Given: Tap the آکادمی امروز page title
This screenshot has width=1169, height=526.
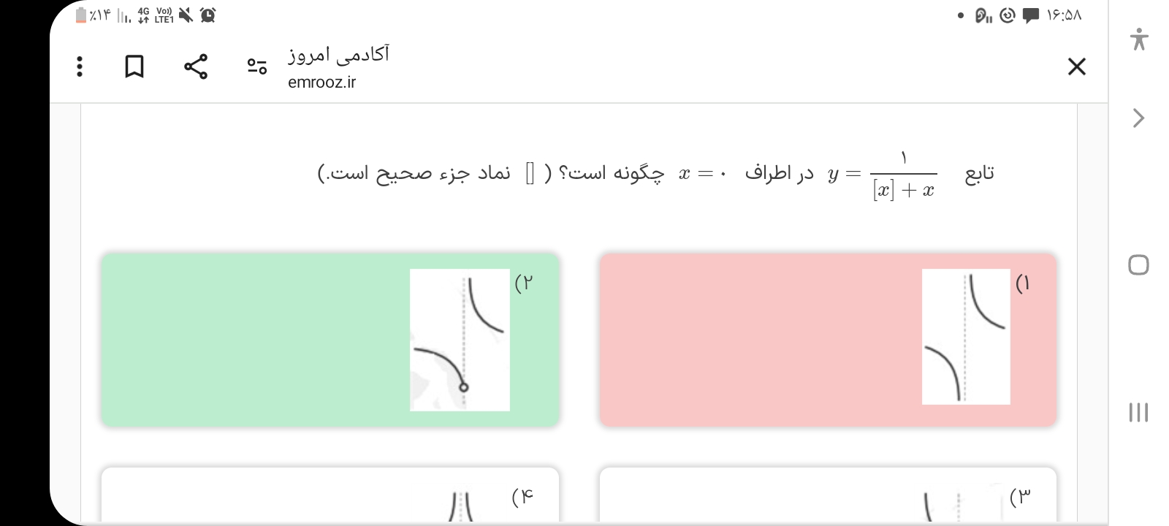Looking at the screenshot, I should click(x=338, y=54).
